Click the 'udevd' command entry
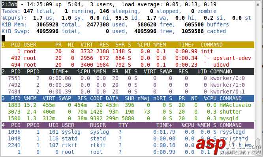Image resolution: width=263 pixels, height=157 pixels. tap(221, 65)
